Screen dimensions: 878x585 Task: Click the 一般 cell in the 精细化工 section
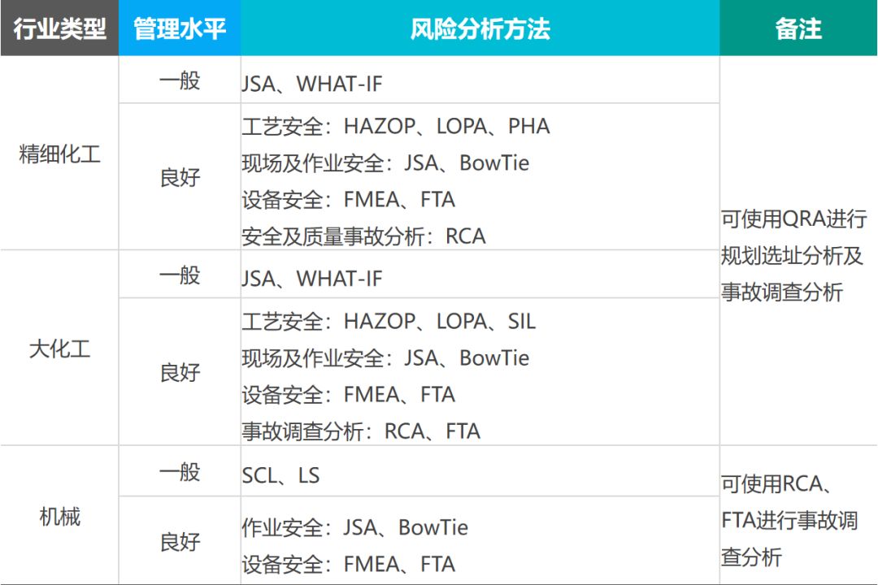point(179,81)
